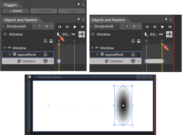Pin the right Objects and Timeline panel

[x=166, y=20]
